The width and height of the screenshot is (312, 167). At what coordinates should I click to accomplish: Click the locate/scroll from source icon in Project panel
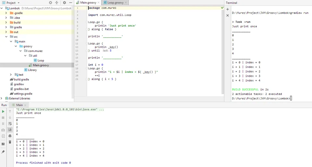tap(51, 3)
